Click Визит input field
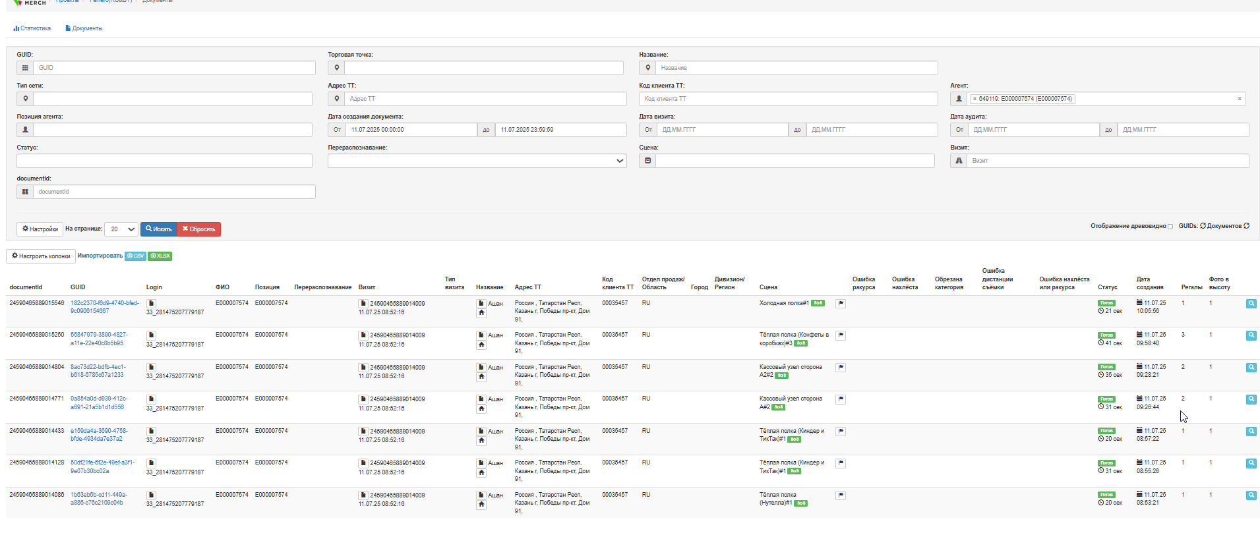Viewport: 1260px width, 533px height. [1108, 161]
